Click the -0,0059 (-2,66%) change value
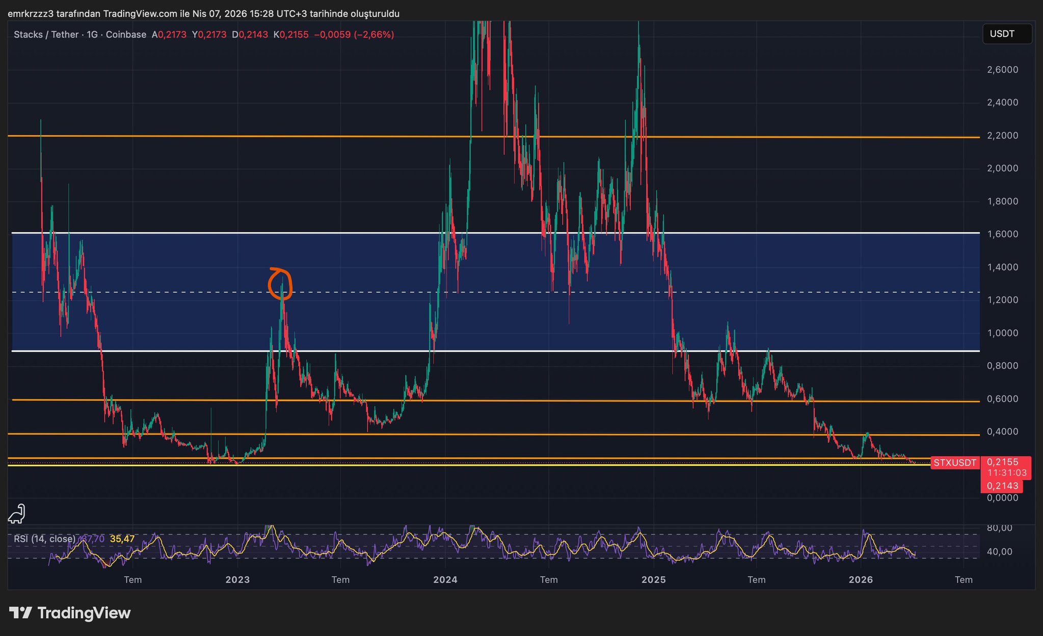Screen dimensions: 1043x636 click(354, 35)
